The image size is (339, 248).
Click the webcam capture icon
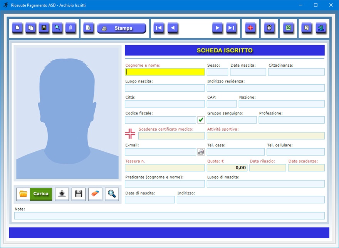click(x=62, y=194)
